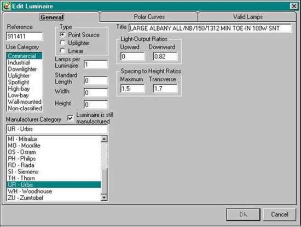301x227 pixels.
Task: Click the Edit Luminaire title bar icon
Action: [7, 6]
